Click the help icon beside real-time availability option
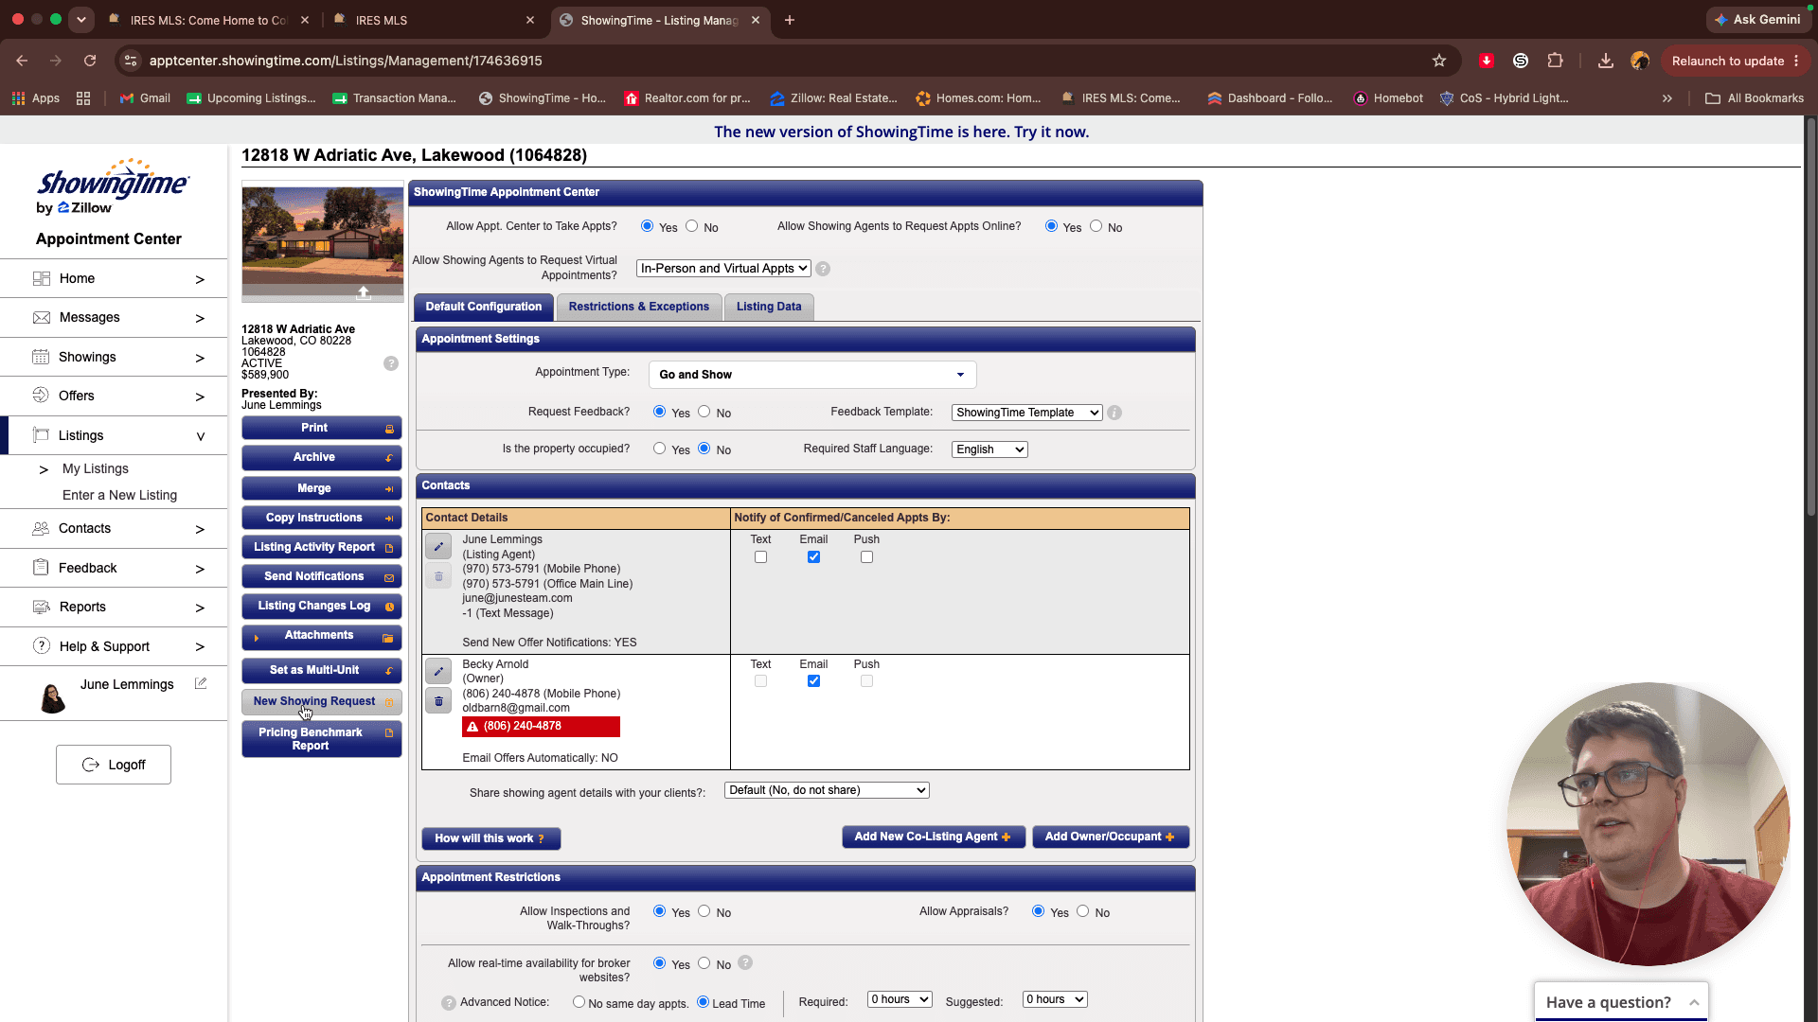The height and width of the screenshot is (1022, 1818). [x=745, y=962]
